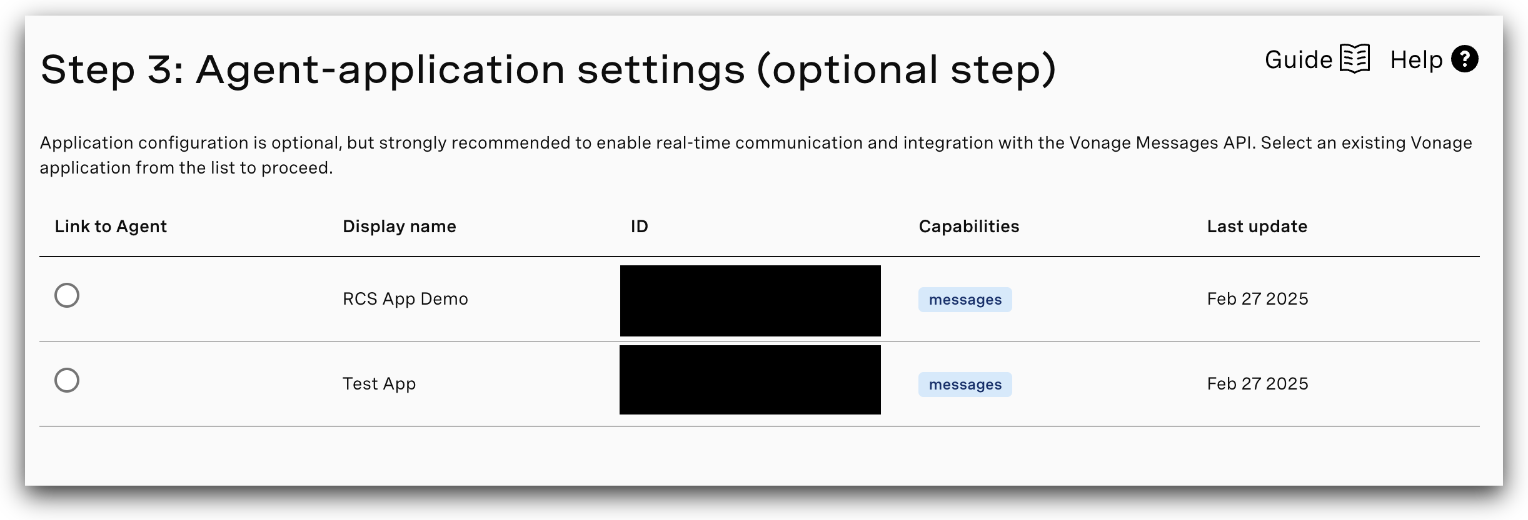Click the RCS App Demo last update date

pyautogui.click(x=1257, y=299)
